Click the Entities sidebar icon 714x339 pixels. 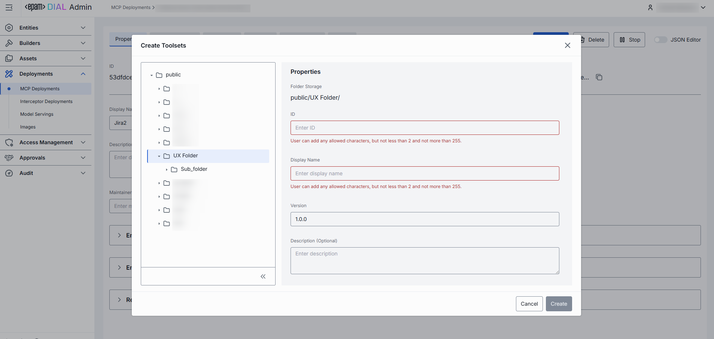tap(9, 28)
